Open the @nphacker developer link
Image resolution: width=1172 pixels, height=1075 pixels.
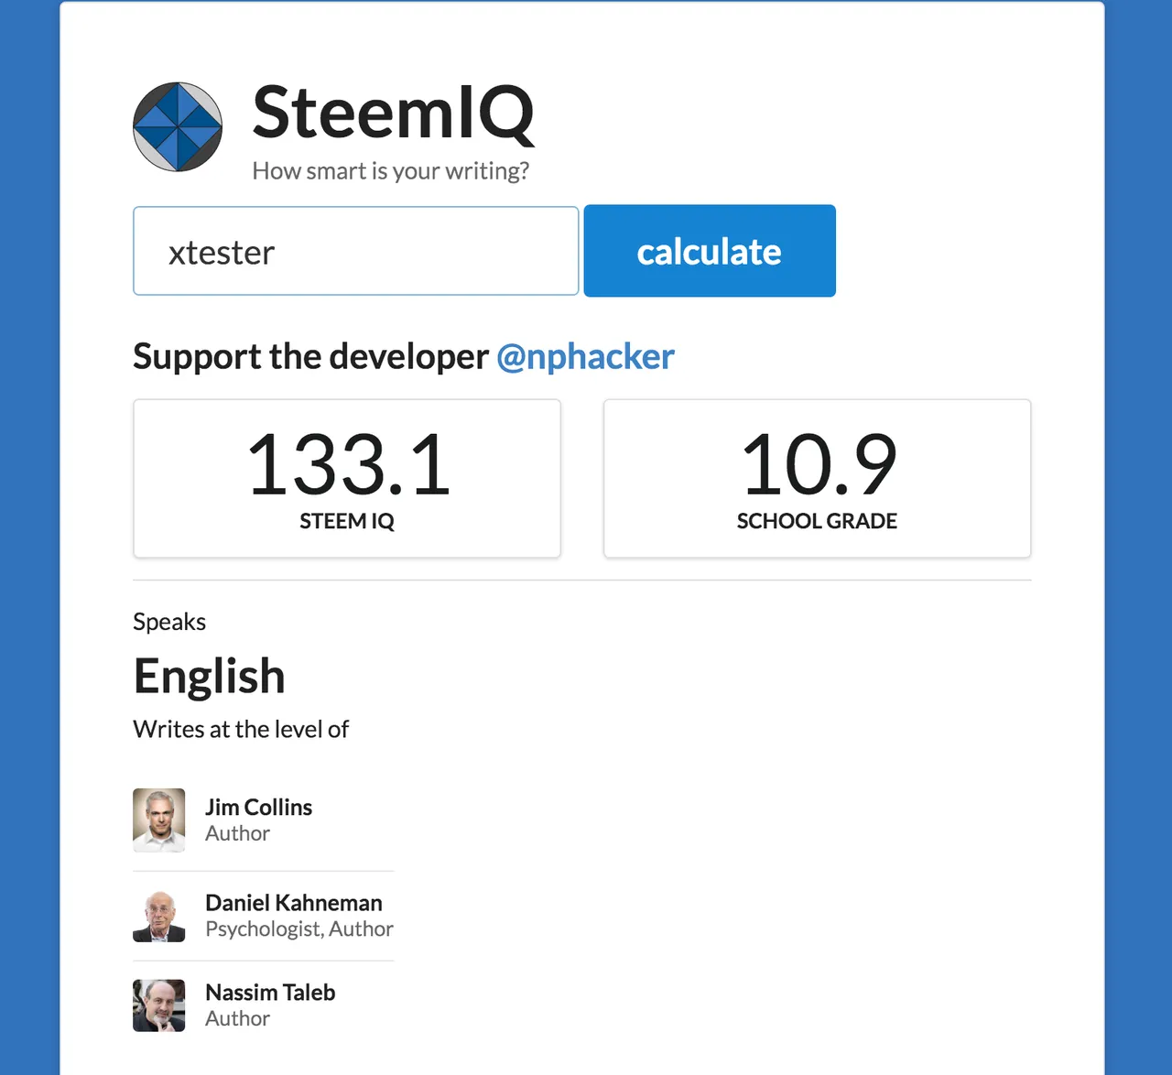585,356
